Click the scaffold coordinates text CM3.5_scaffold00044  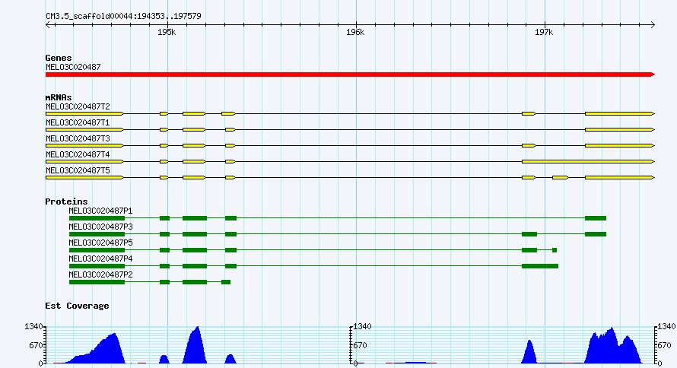[123, 17]
